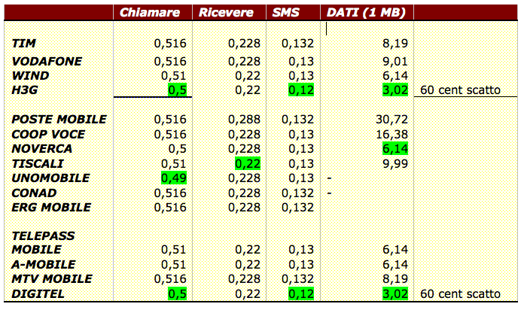This screenshot has height=310, width=524.
Task: Click the DIGITEL row label
Action: coord(38,294)
